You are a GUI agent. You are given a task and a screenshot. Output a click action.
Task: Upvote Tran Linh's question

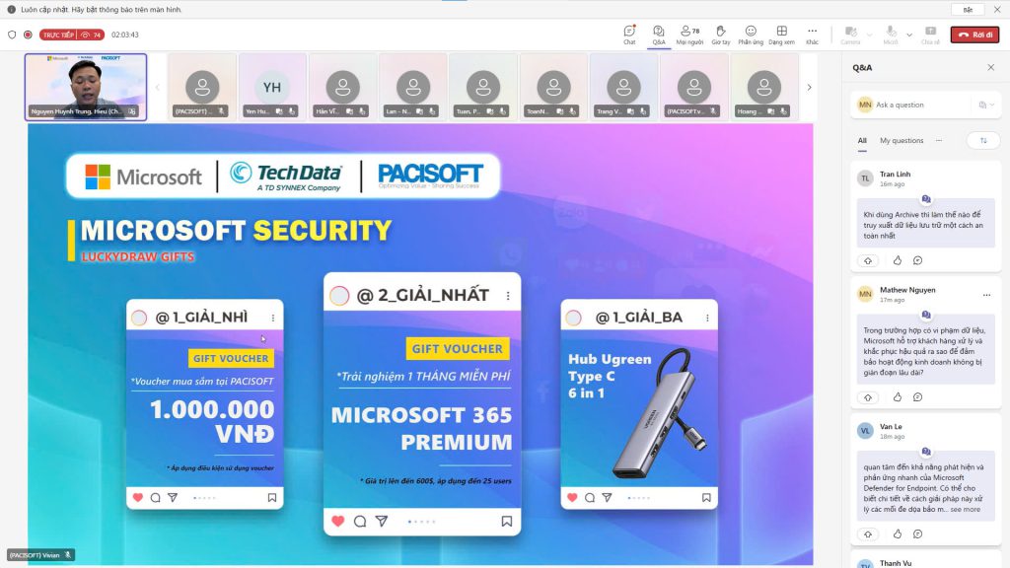[868, 260]
